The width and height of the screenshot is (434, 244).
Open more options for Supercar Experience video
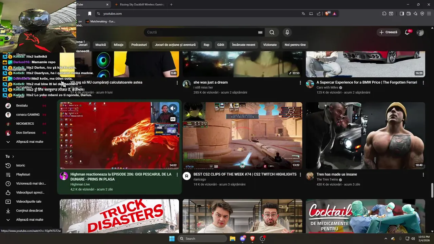tap(423, 82)
